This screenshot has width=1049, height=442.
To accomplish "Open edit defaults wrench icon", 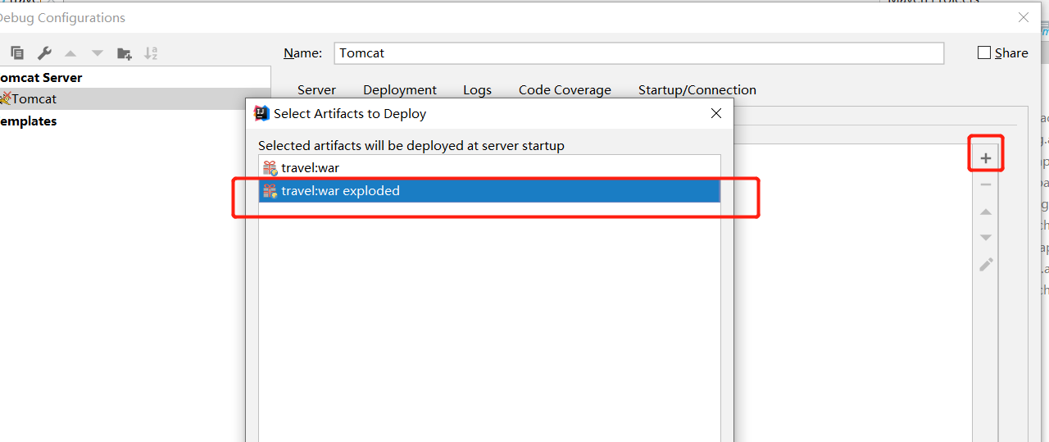I will pos(44,53).
